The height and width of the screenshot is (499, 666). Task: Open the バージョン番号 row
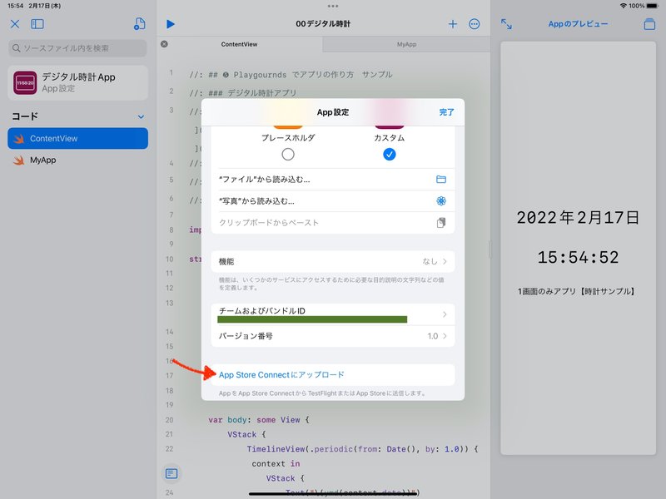[x=333, y=336]
